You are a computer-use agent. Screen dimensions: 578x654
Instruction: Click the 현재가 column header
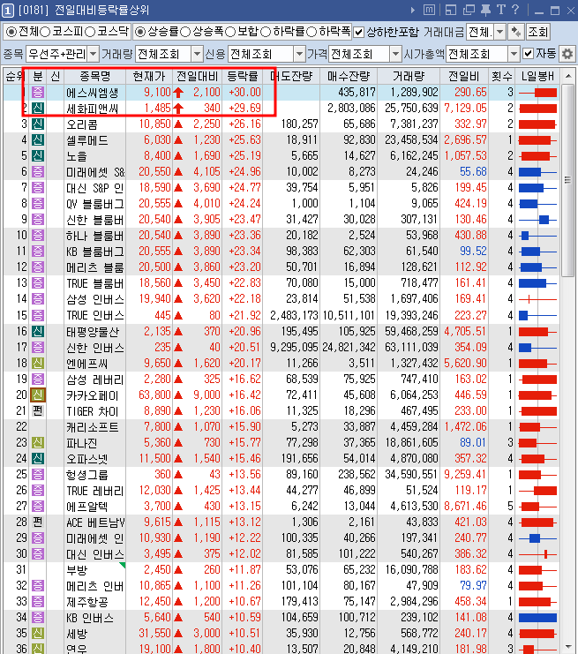pos(149,76)
